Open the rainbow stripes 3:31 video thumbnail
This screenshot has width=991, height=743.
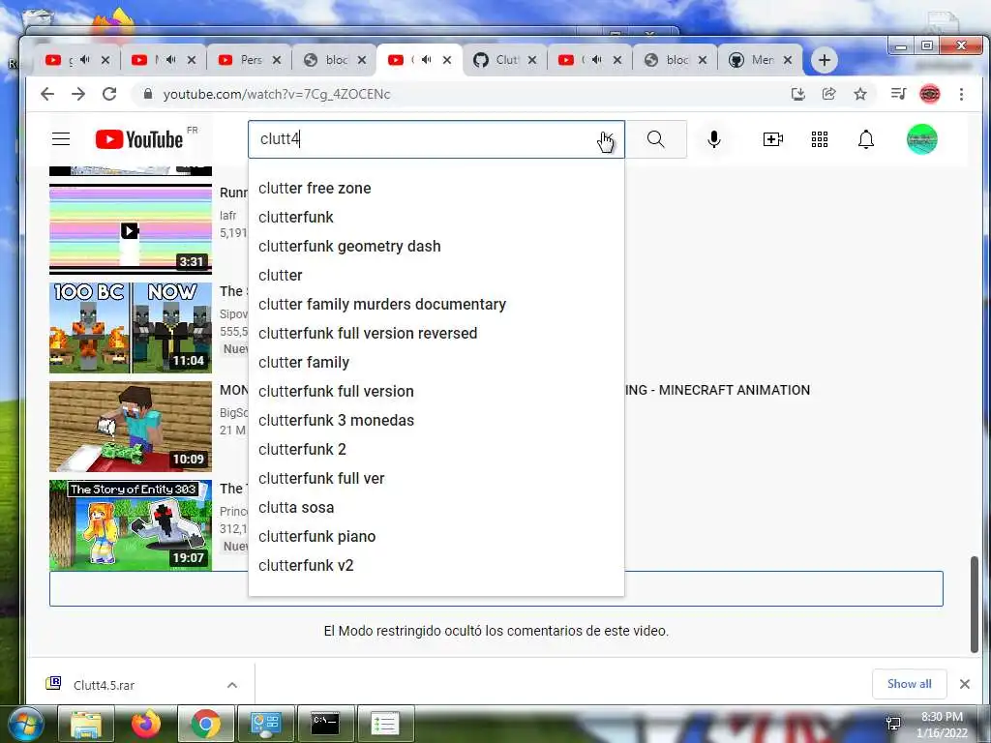[131, 229]
